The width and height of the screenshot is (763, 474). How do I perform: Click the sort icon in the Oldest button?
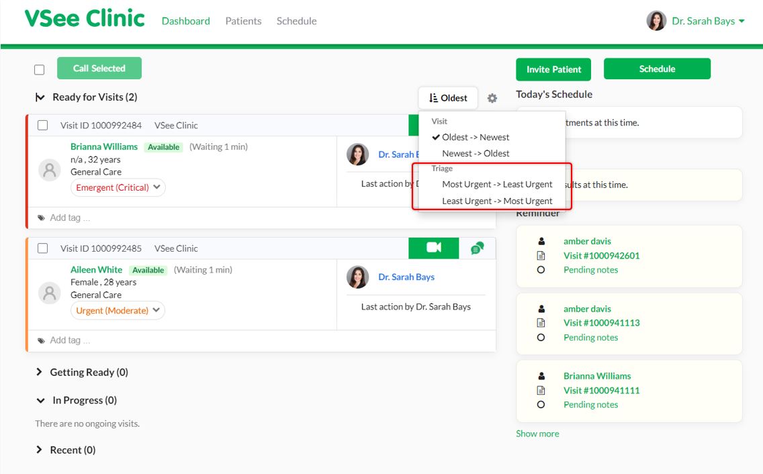pyautogui.click(x=433, y=98)
